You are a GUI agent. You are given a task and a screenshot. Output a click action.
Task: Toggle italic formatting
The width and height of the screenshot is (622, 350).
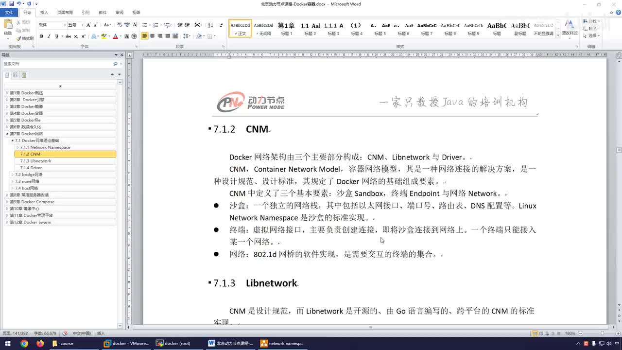coord(49,36)
